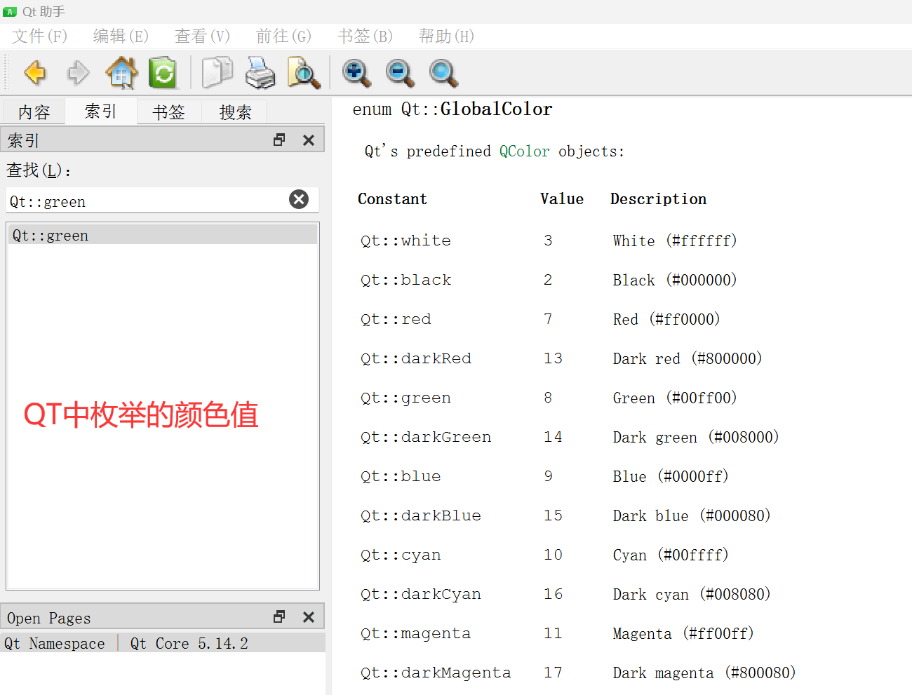Screen dimensions: 912x695
Task: Reset zoom with the plain magnifier
Action: 443,72
